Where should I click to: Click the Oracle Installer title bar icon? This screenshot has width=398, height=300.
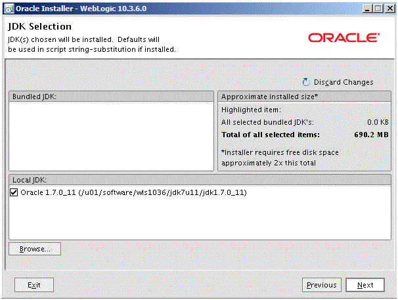coord(9,9)
